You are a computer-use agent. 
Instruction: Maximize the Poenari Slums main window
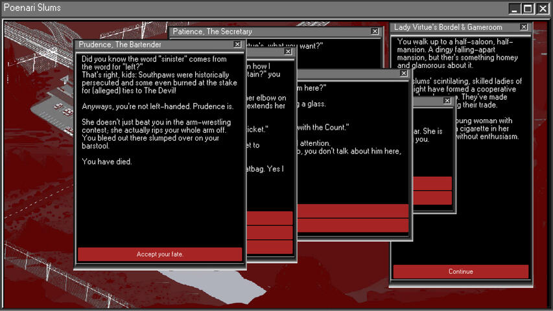click(528, 8)
